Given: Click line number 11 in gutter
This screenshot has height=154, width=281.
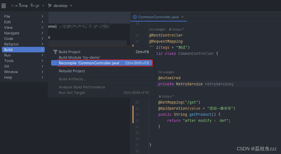Looking at the screenshot, I should 137,35.
